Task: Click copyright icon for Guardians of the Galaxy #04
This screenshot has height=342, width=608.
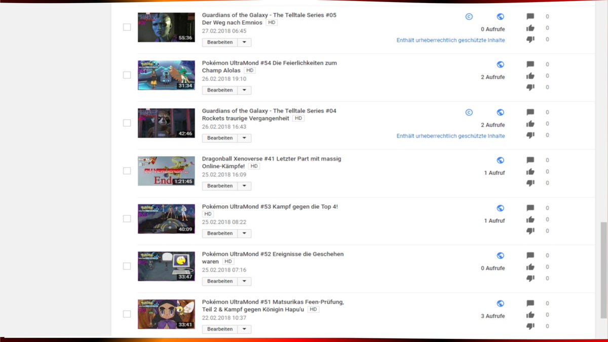Action: pos(469,112)
